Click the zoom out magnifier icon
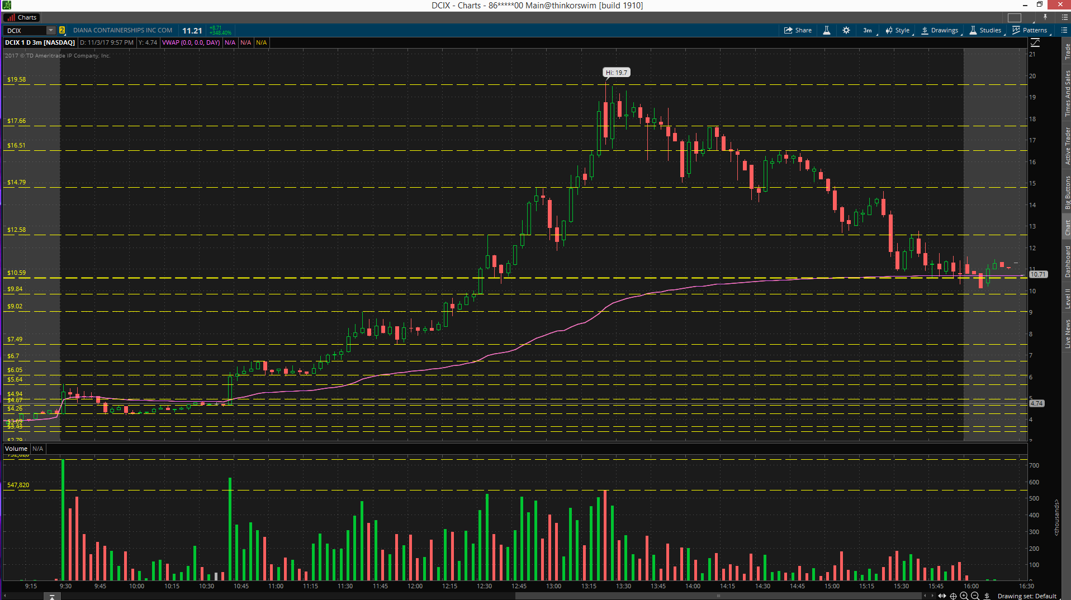 [x=975, y=596]
